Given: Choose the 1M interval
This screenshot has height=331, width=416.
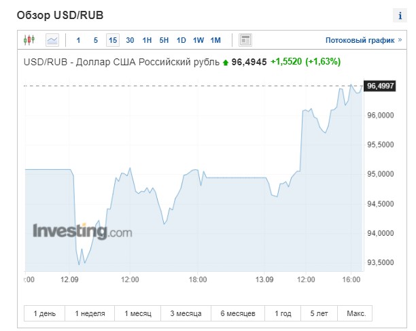Looking at the screenshot, I should [215, 40].
